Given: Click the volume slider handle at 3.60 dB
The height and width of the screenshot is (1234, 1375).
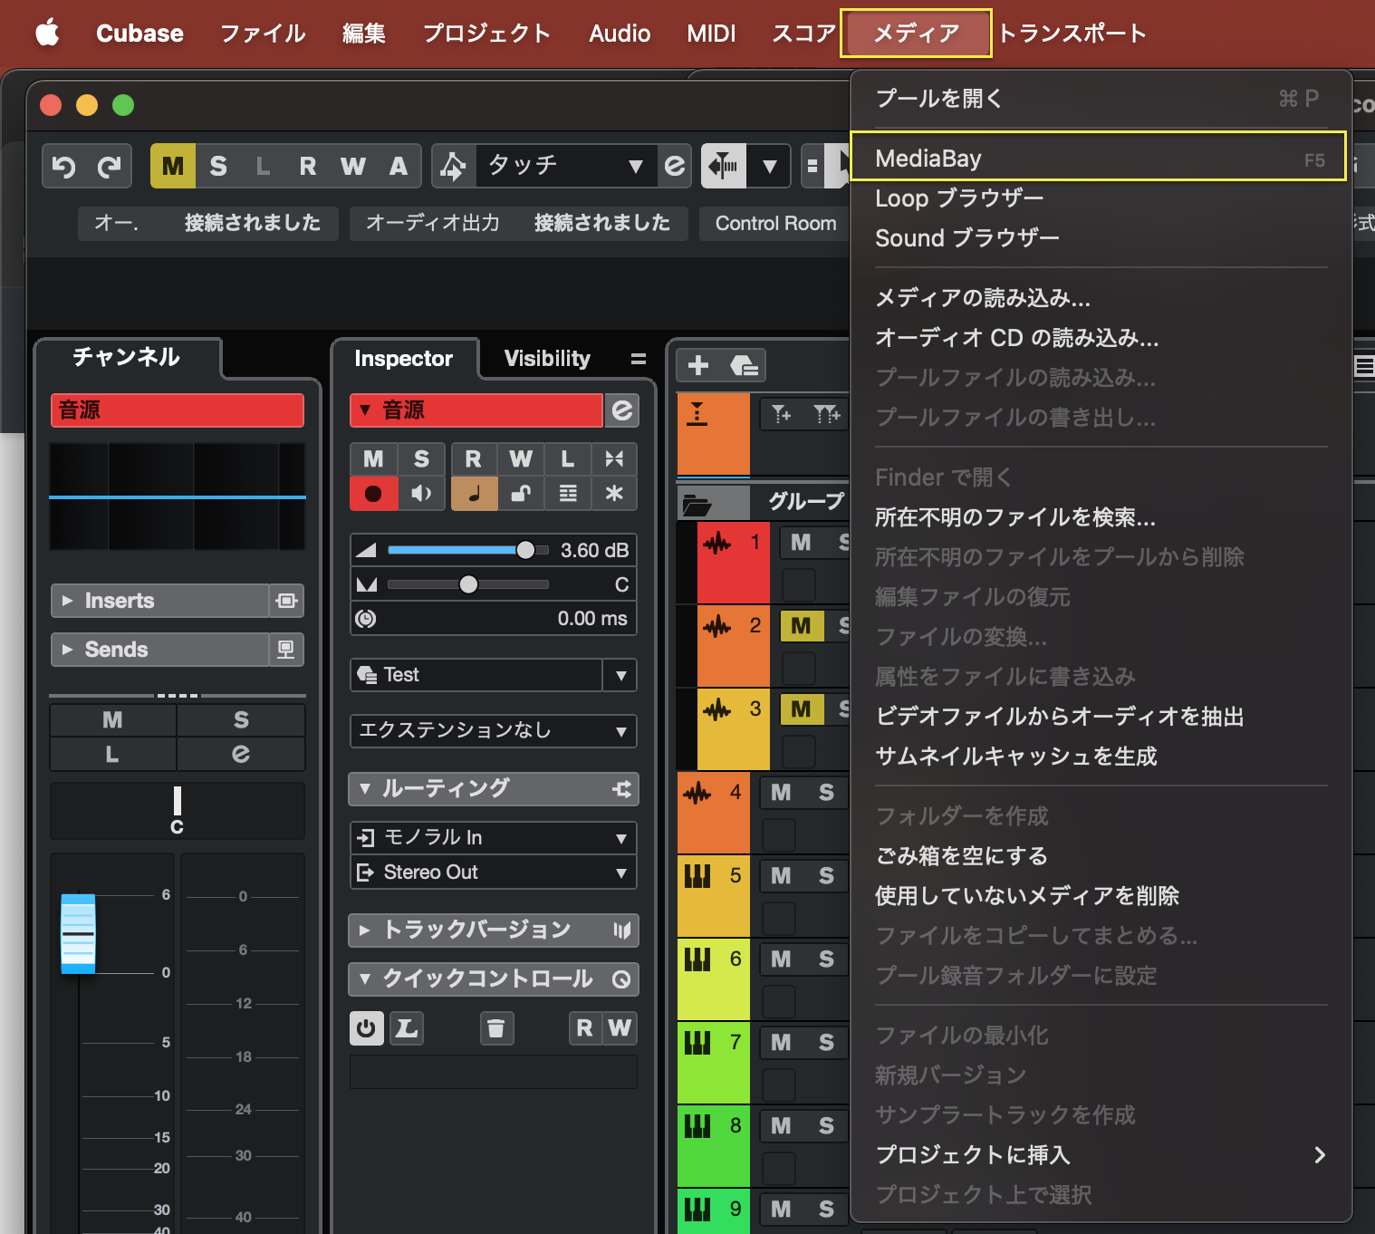Looking at the screenshot, I should (525, 550).
